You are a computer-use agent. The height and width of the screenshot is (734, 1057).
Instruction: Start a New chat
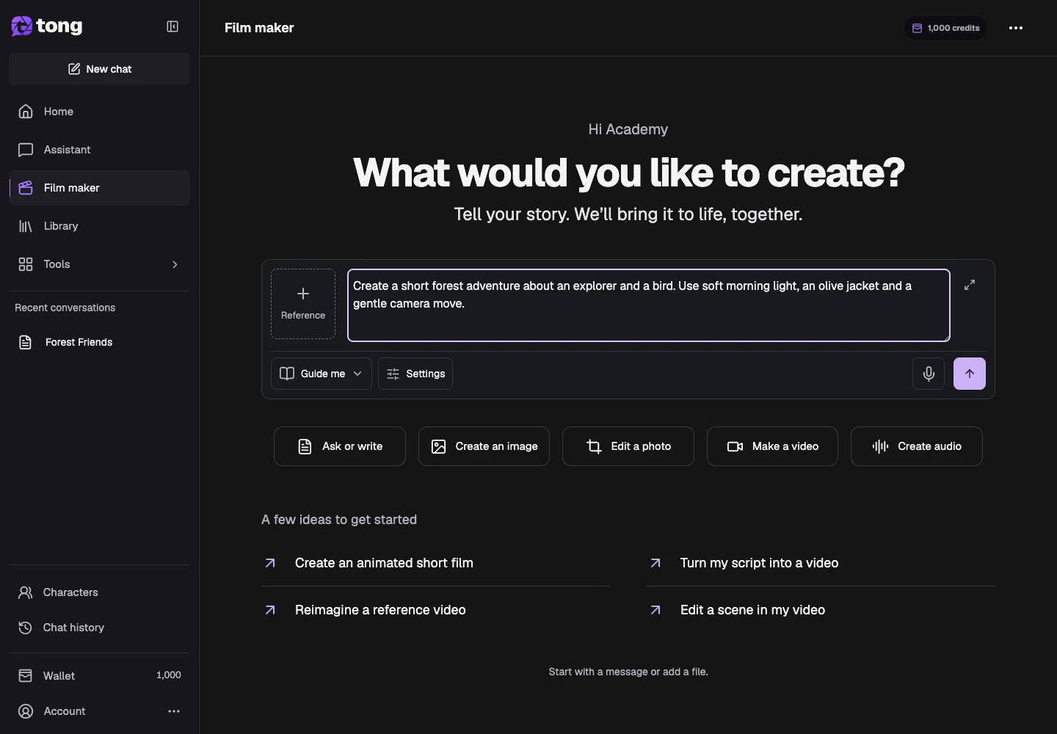click(x=99, y=69)
